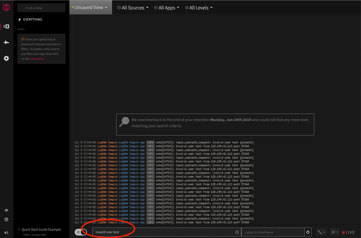The height and width of the screenshot is (238, 361).
Task: Open the search help icon in search box
Action: tap(237, 232)
